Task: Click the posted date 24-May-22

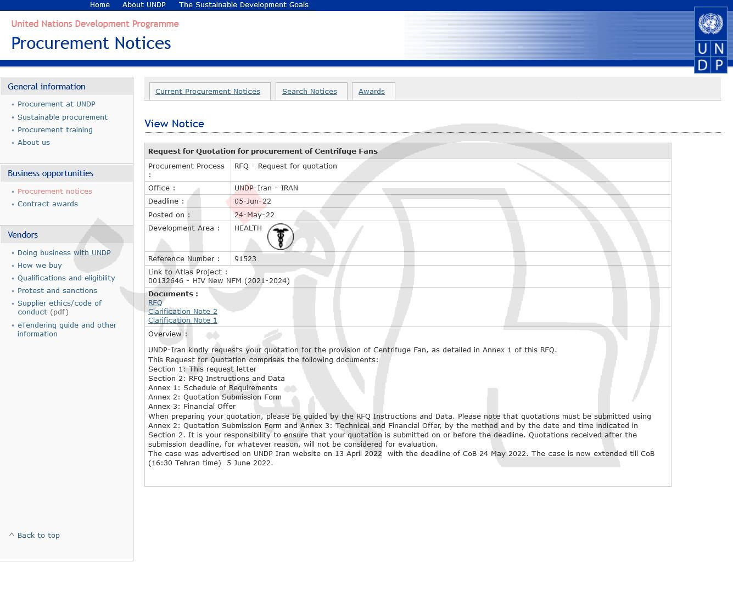Action: [x=254, y=215]
